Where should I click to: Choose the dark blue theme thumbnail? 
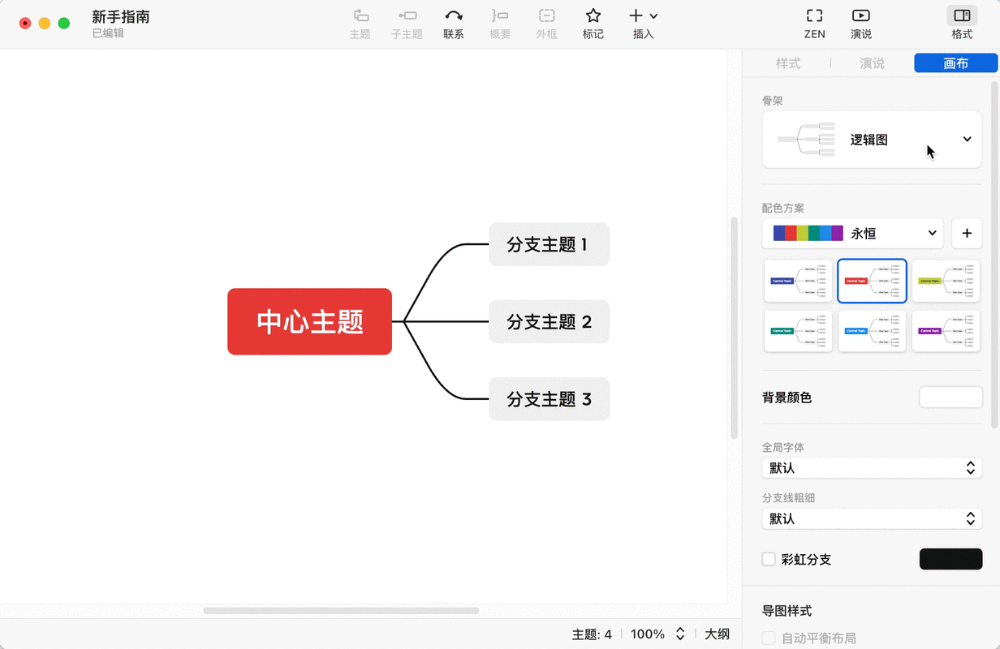pos(798,281)
